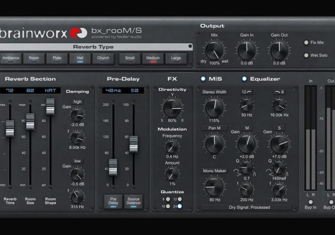Click the low damping band label
Viewport: 335px width, 235px height.
tap(77, 161)
